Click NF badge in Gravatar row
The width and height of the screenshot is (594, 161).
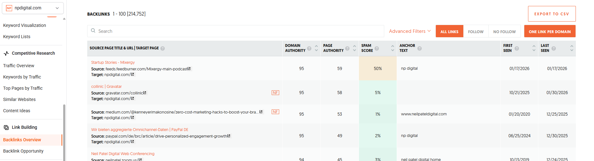click(x=275, y=93)
